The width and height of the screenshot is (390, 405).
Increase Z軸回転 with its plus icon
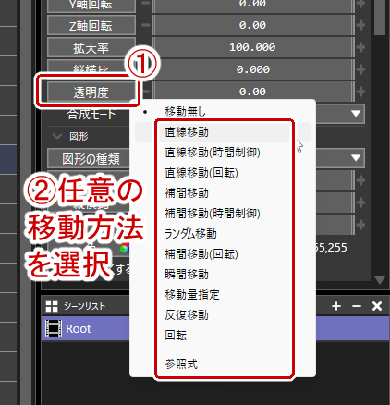[x=360, y=25]
